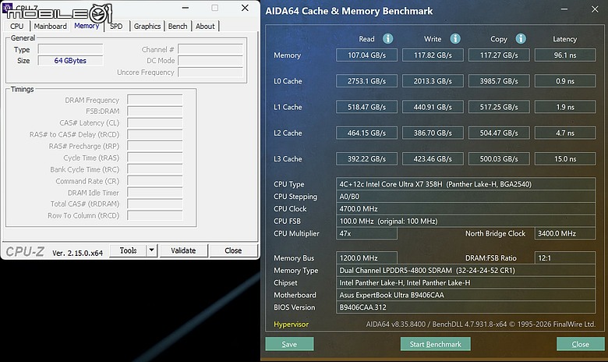Switch to the Mainboard tab
Image resolution: width=608 pixels, height=362 pixels.
click(x=51, y=26)
